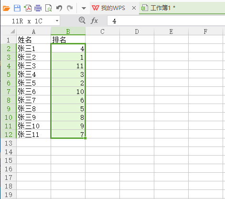225x199 pixels.
Task: Select column E header
Action: tap(171, 31)
